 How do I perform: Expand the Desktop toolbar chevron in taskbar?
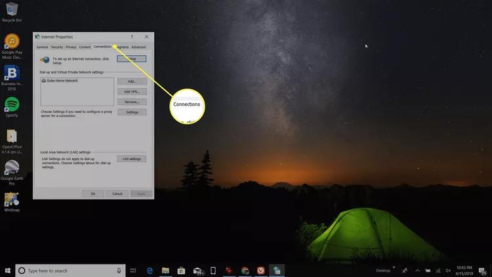coord(394,268)
